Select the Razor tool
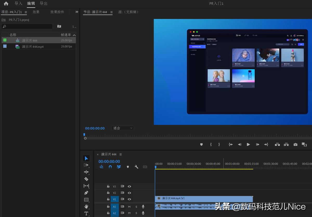This screenshot has height=217, width=312. 86,179
